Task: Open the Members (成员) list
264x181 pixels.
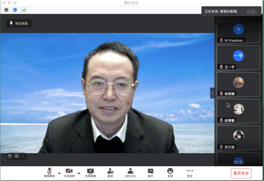Action: coord(130,173)
